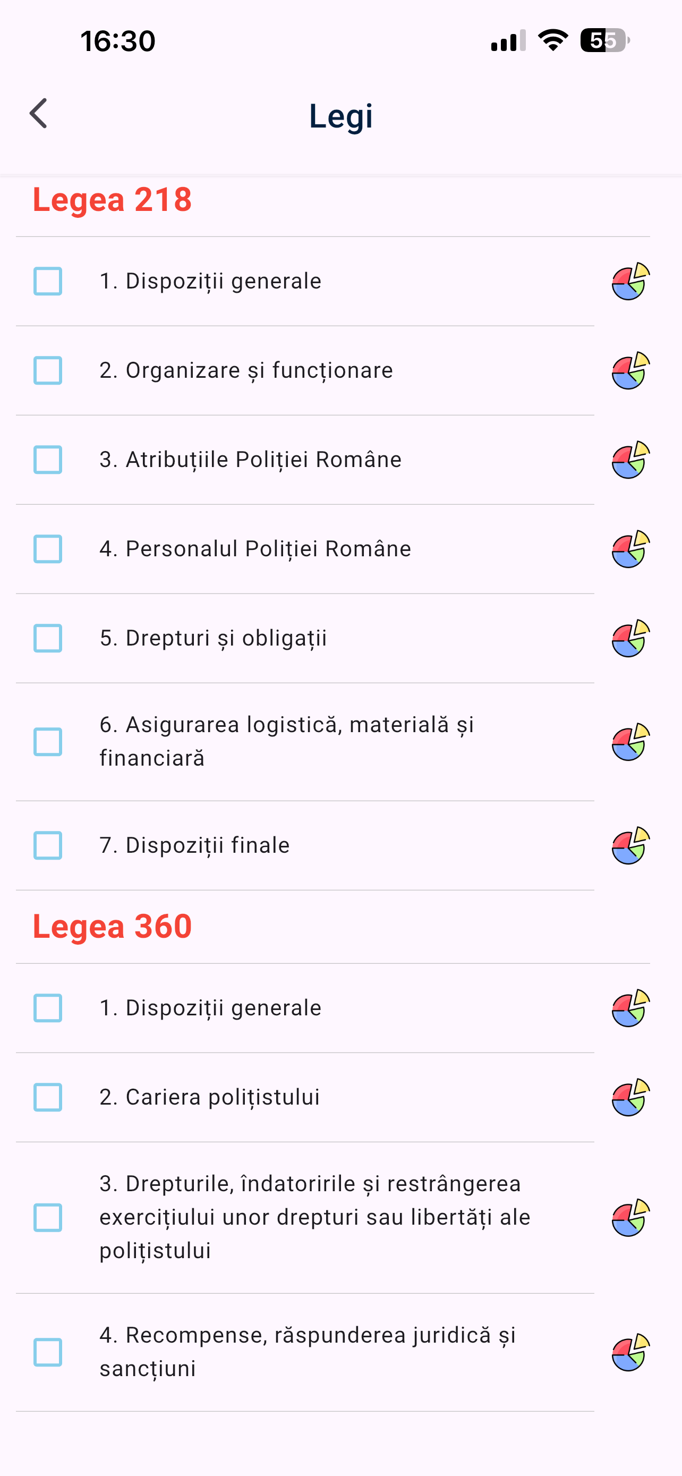Tick checkbox for Legea 360 Dispoziții generale

[47, 1008]
